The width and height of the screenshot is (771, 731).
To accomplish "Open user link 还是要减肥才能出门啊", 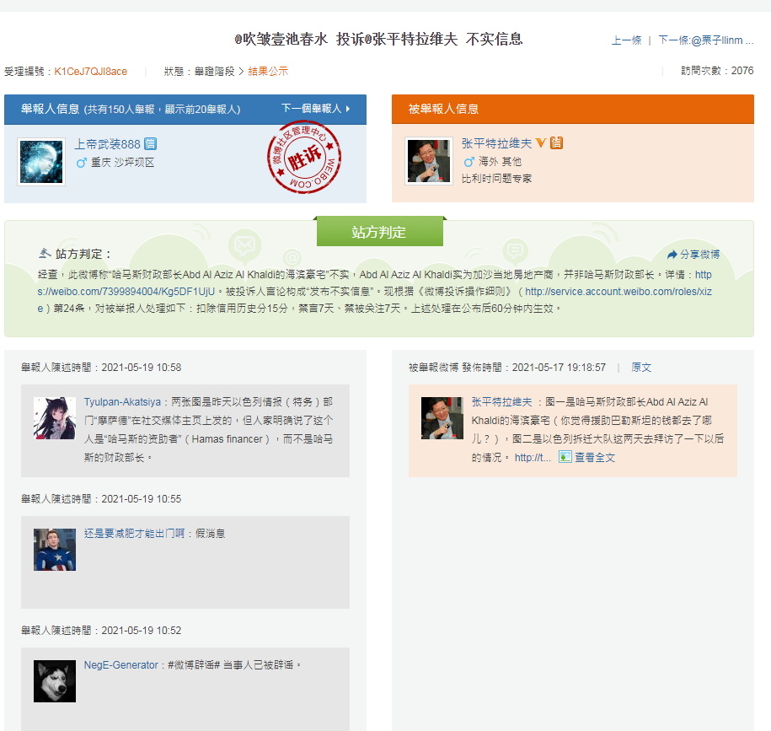I will tap(134, 533).
